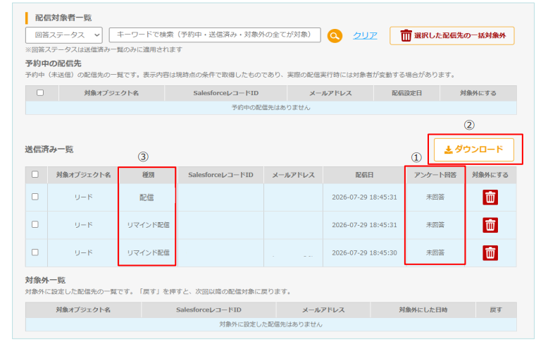The width and height of the screenshot is (548, 342).
Task: Check the box for the 18:45:30 row
Action: [35, 252]
